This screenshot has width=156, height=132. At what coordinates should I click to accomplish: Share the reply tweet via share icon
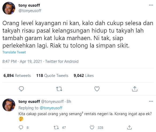pos(129,127)
